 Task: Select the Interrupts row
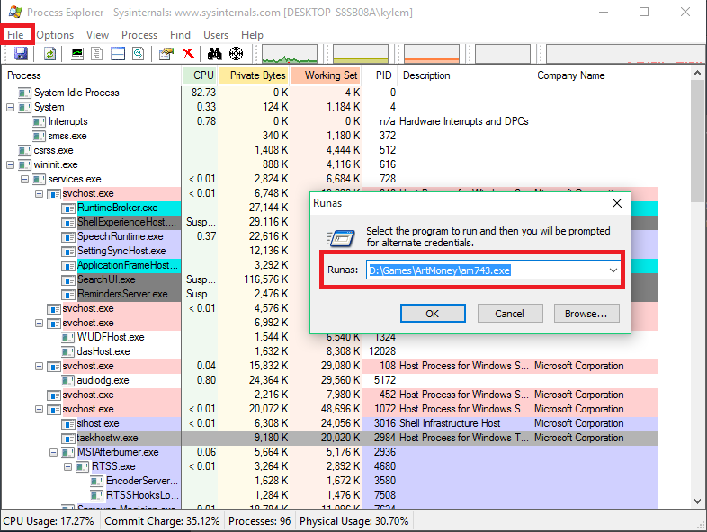[x=330, y=121]
